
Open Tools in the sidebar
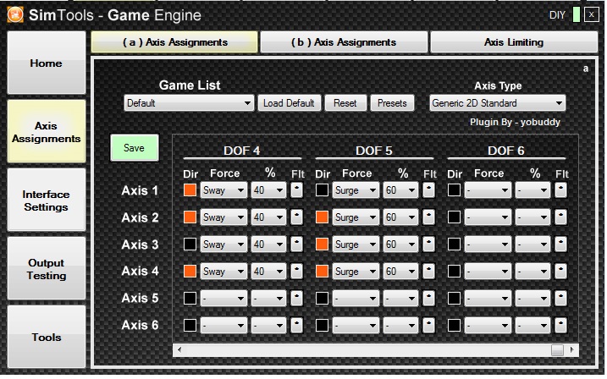[46, 338]
